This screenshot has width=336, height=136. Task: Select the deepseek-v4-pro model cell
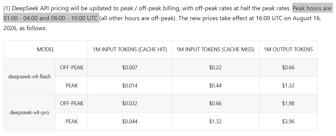tap(30, 112)
